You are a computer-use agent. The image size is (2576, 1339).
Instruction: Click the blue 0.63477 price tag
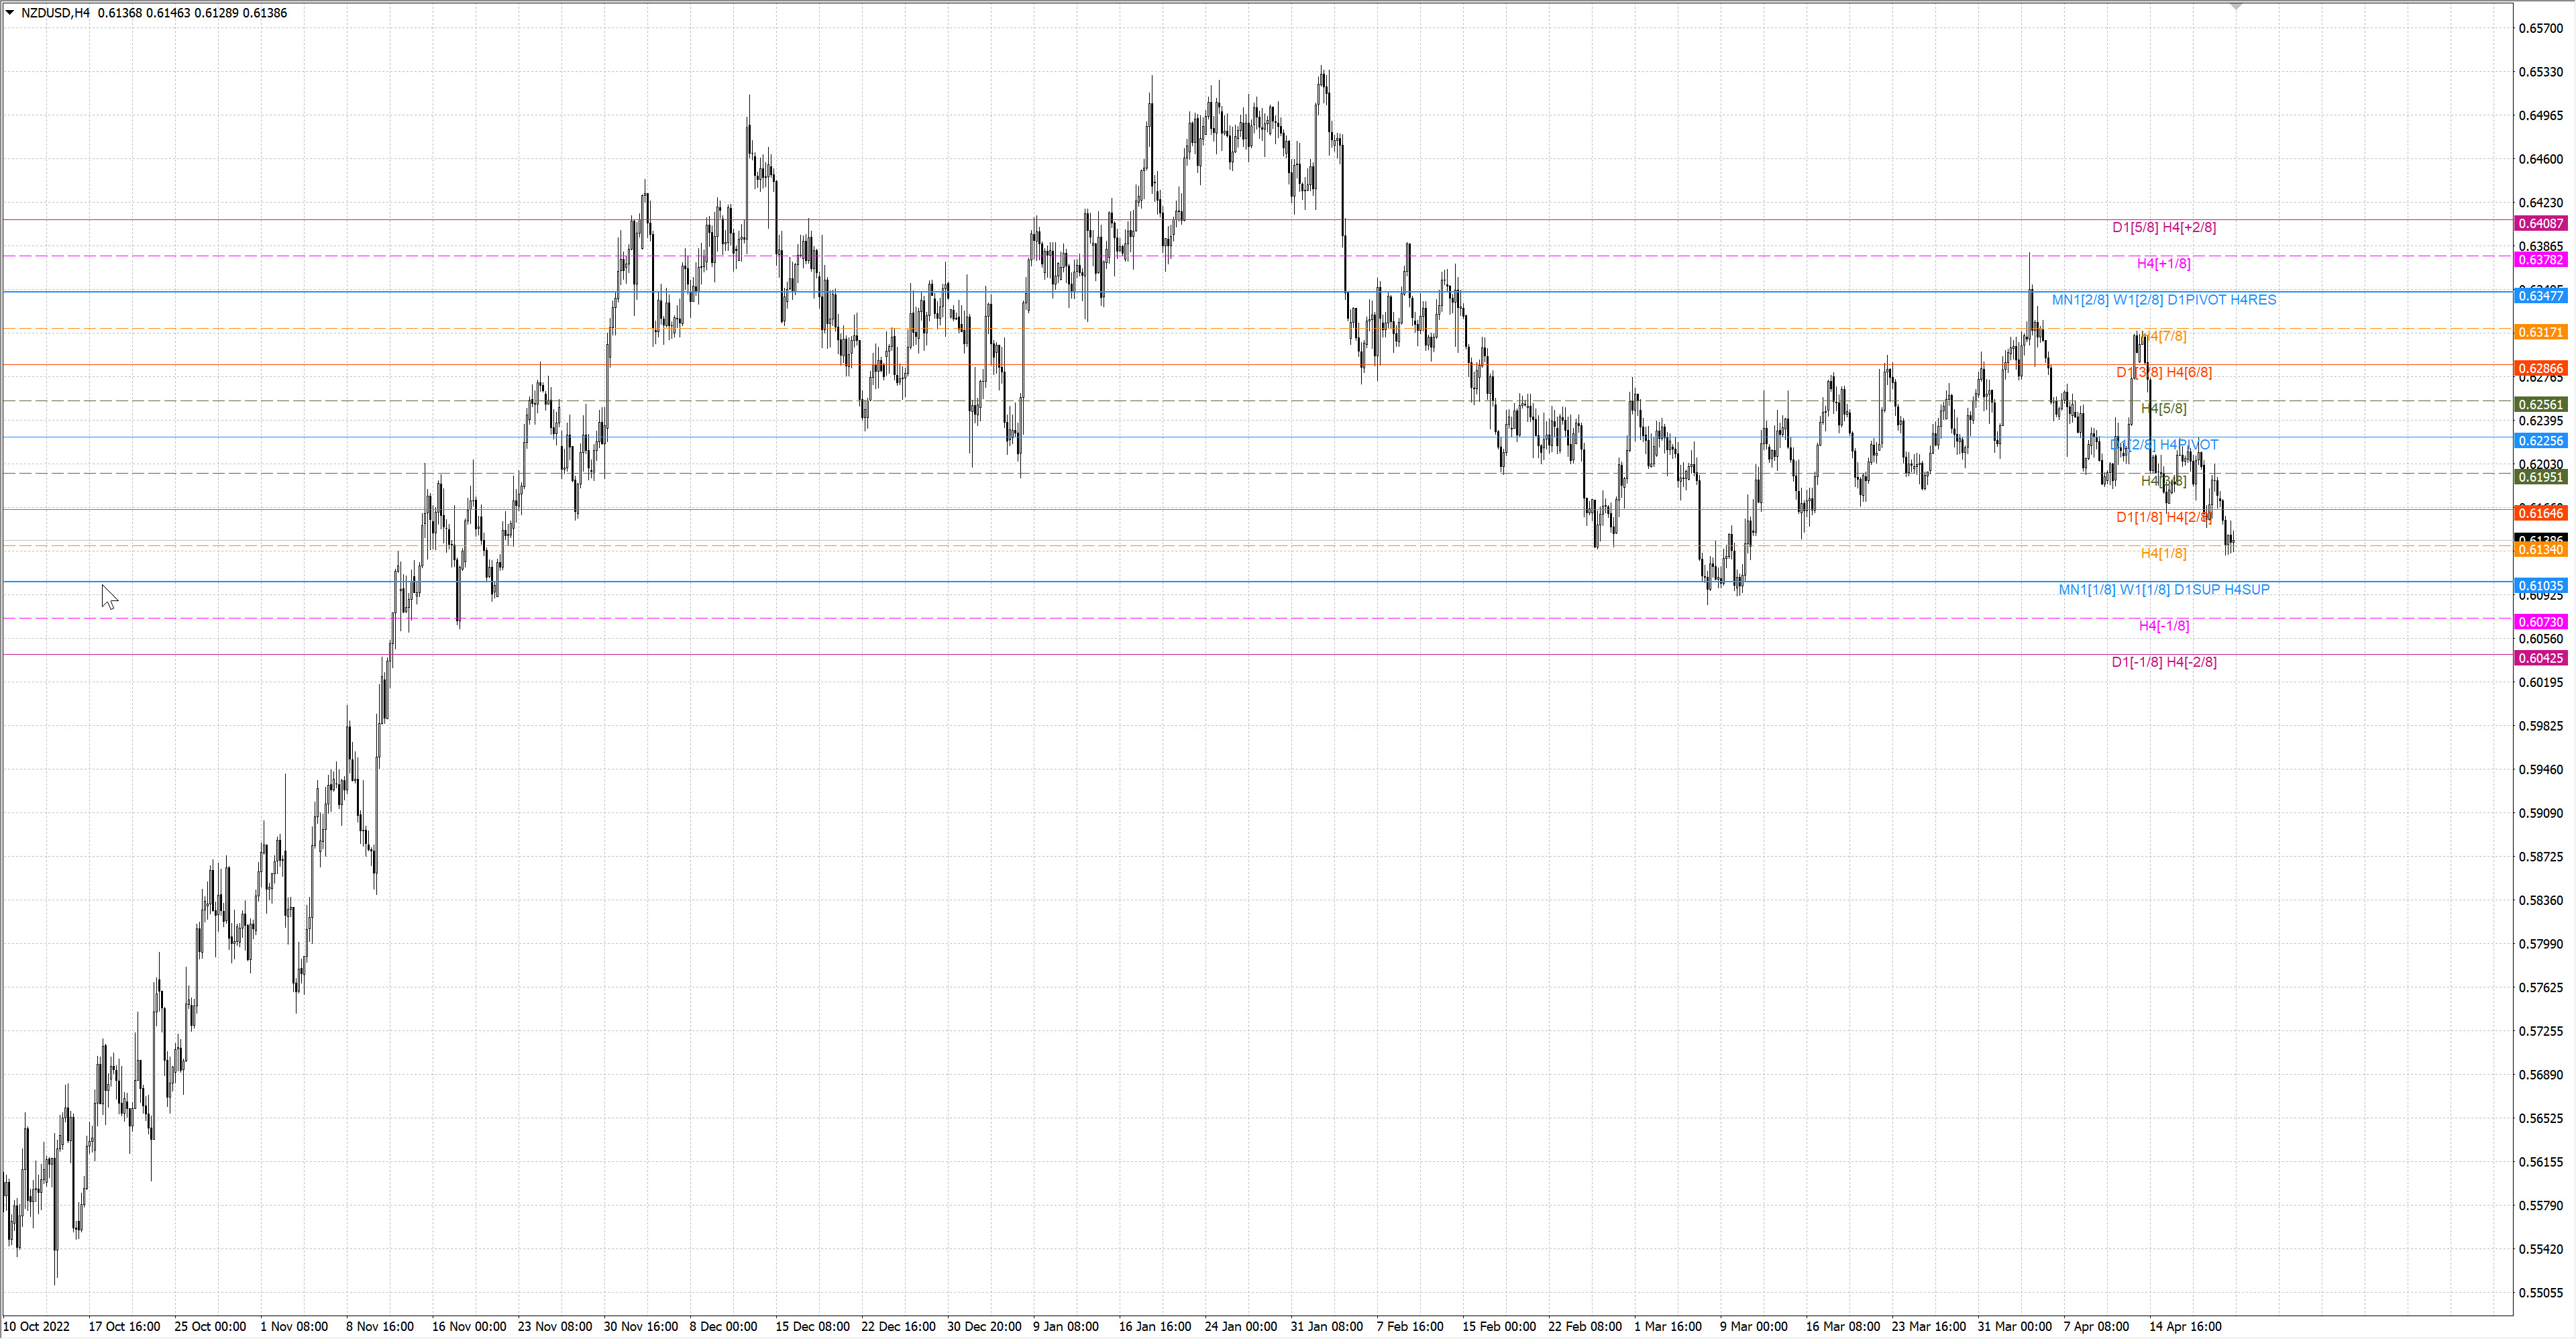coord(2541,296)
